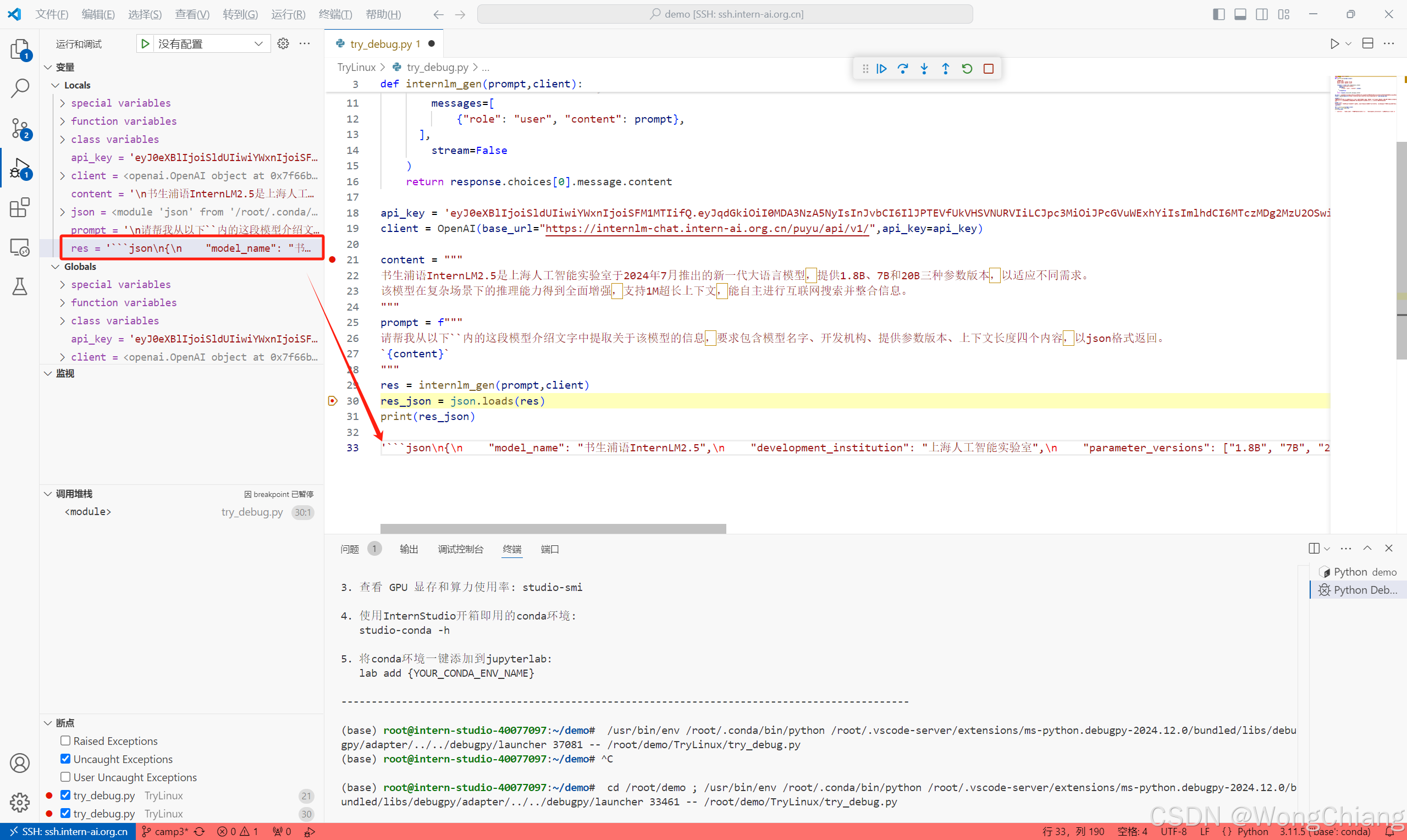Expand the client variable under Locals
Image resolution: width=1407 pixels, height=840 pixels.
(62, 175)
